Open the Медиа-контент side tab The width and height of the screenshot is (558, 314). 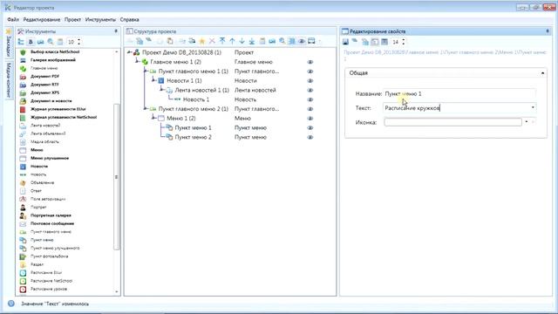(x=10, y=79)
